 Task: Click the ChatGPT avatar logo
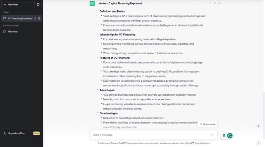[92, 3]
